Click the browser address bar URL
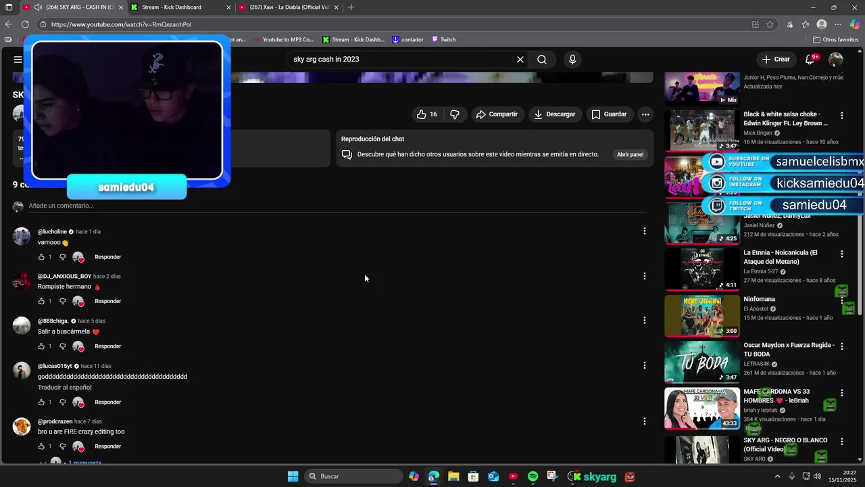The width and height of the screenshot is (865, 487). point(122,24)
